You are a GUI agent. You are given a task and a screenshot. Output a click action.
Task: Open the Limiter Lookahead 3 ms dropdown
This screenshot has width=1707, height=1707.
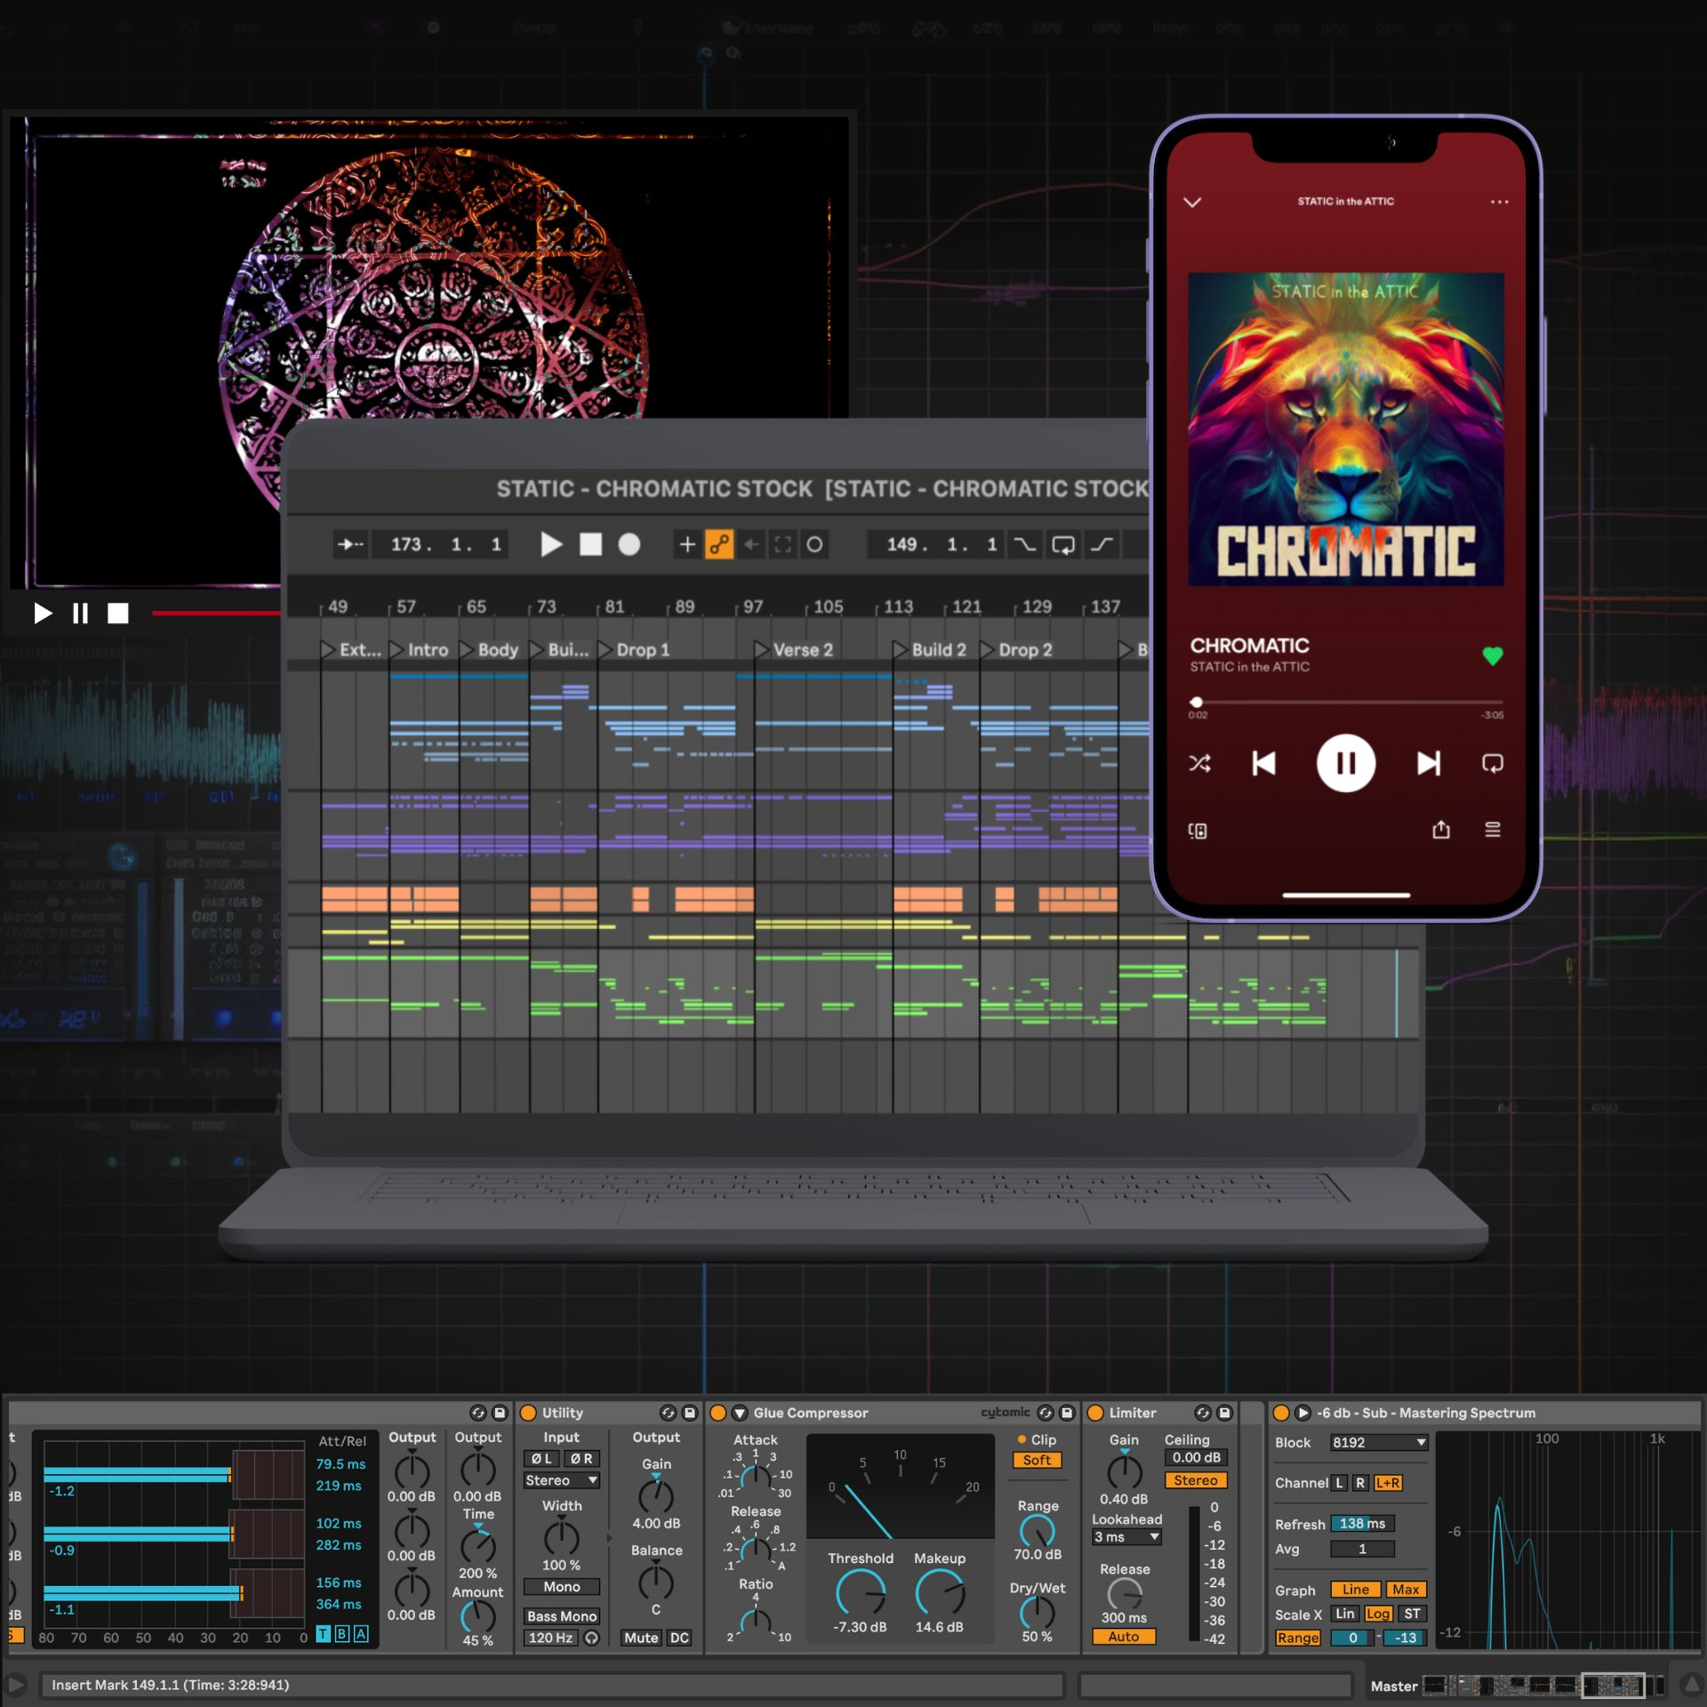1126,1536
